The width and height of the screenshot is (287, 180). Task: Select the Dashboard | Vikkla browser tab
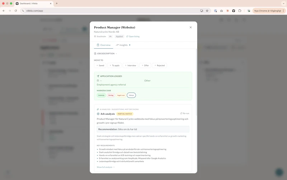pyautogui.click(x=34, y=4)
